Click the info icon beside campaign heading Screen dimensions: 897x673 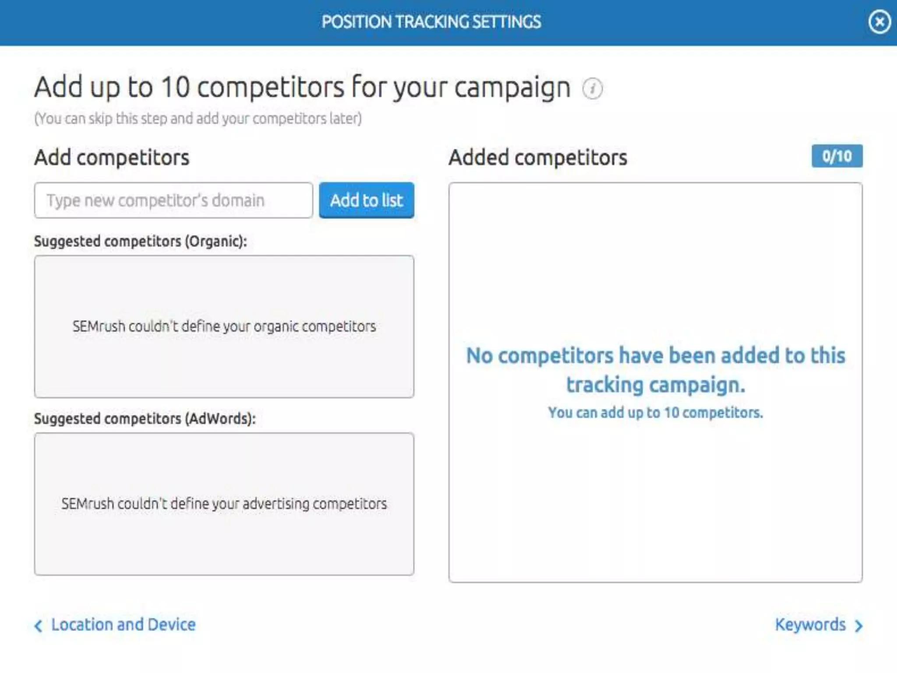click(592, 89)
